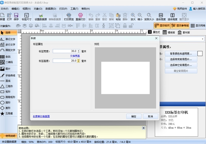The width and height of the screenshot is (206, 144).
Task: Click the 使用说明 button at bottom left
Action: tap(8, 136)
